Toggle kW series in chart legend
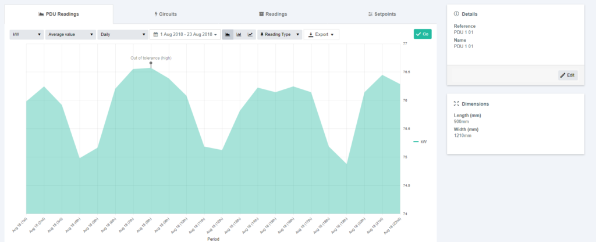Image resolution: width=596 pixels, height=242 pixels. click(420, 142)
